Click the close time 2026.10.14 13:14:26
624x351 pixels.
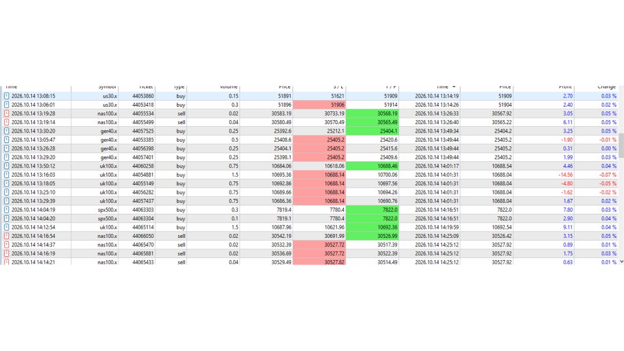(x=437, y=105)
